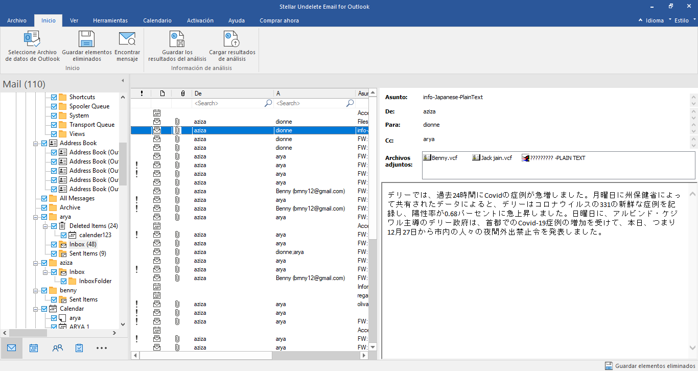Switch to Mail view icon in bottom bar
This screenshot has height=371, width=698.
(11, 348)
